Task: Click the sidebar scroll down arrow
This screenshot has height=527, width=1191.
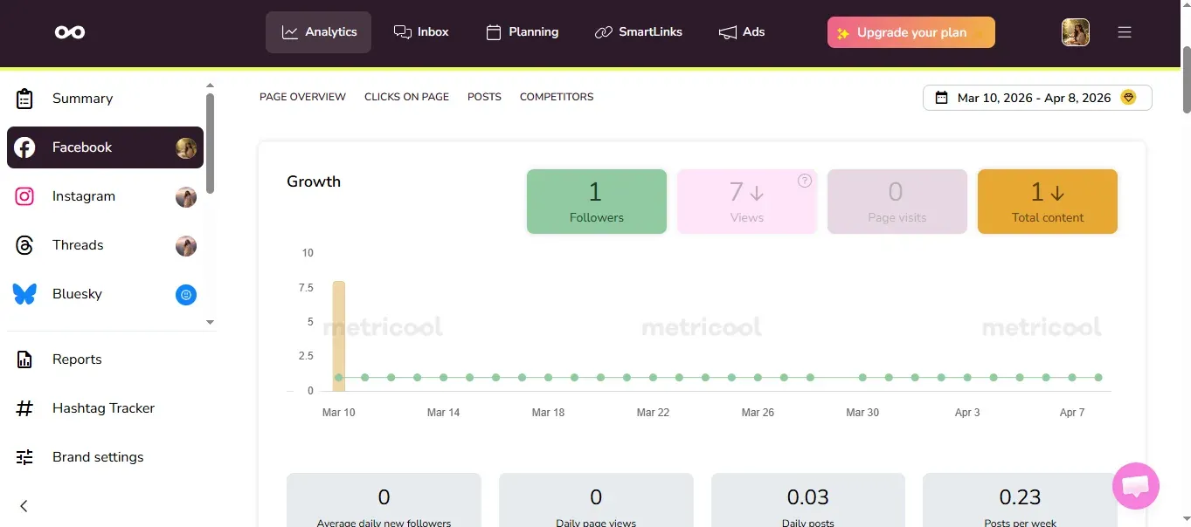Action: tap(210, 322)
